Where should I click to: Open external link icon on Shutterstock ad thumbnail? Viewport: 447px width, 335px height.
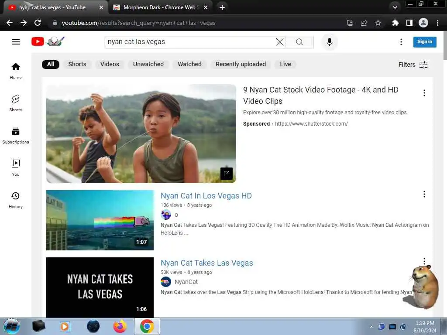227,174
